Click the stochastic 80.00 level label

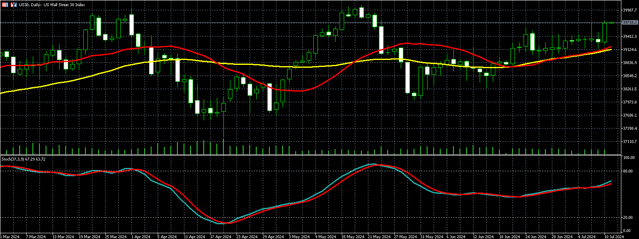[x=628, y=171]
